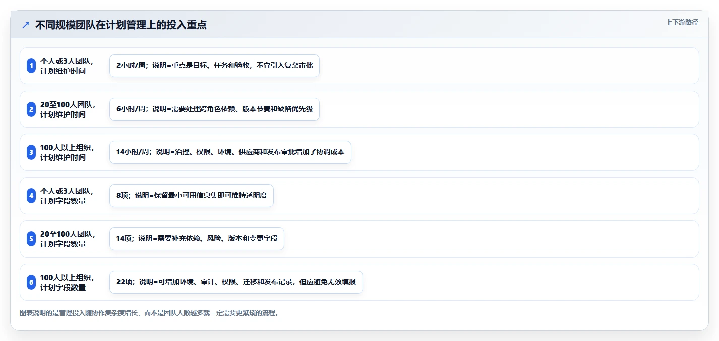Click row 3 label 100人以上组织，计划维护时间

click(67, 152)
